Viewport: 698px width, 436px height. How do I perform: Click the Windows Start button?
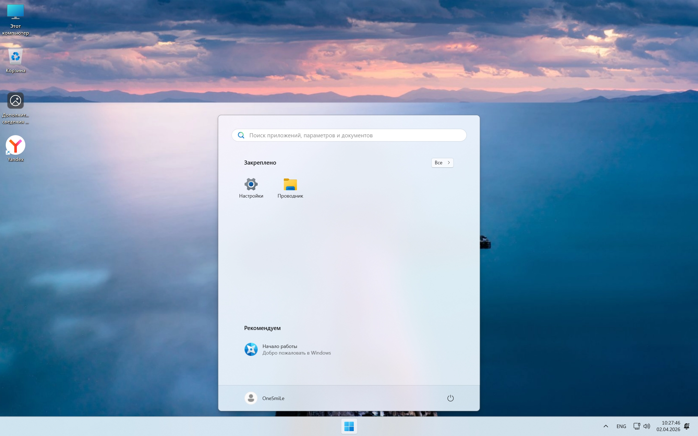(349, 426)
